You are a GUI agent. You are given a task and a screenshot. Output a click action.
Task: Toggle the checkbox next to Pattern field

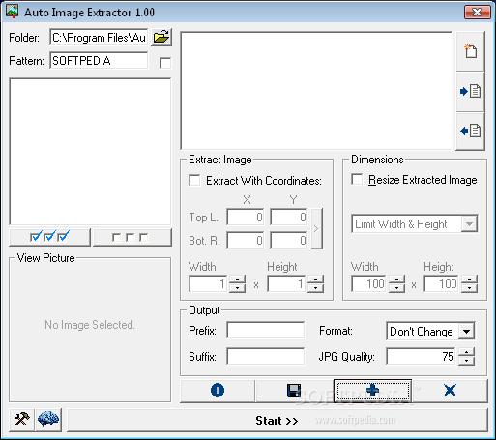pos(165,63)
